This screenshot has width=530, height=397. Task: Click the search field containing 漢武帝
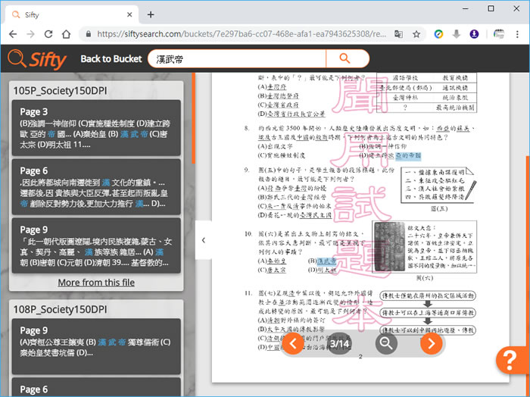(238, 59)
